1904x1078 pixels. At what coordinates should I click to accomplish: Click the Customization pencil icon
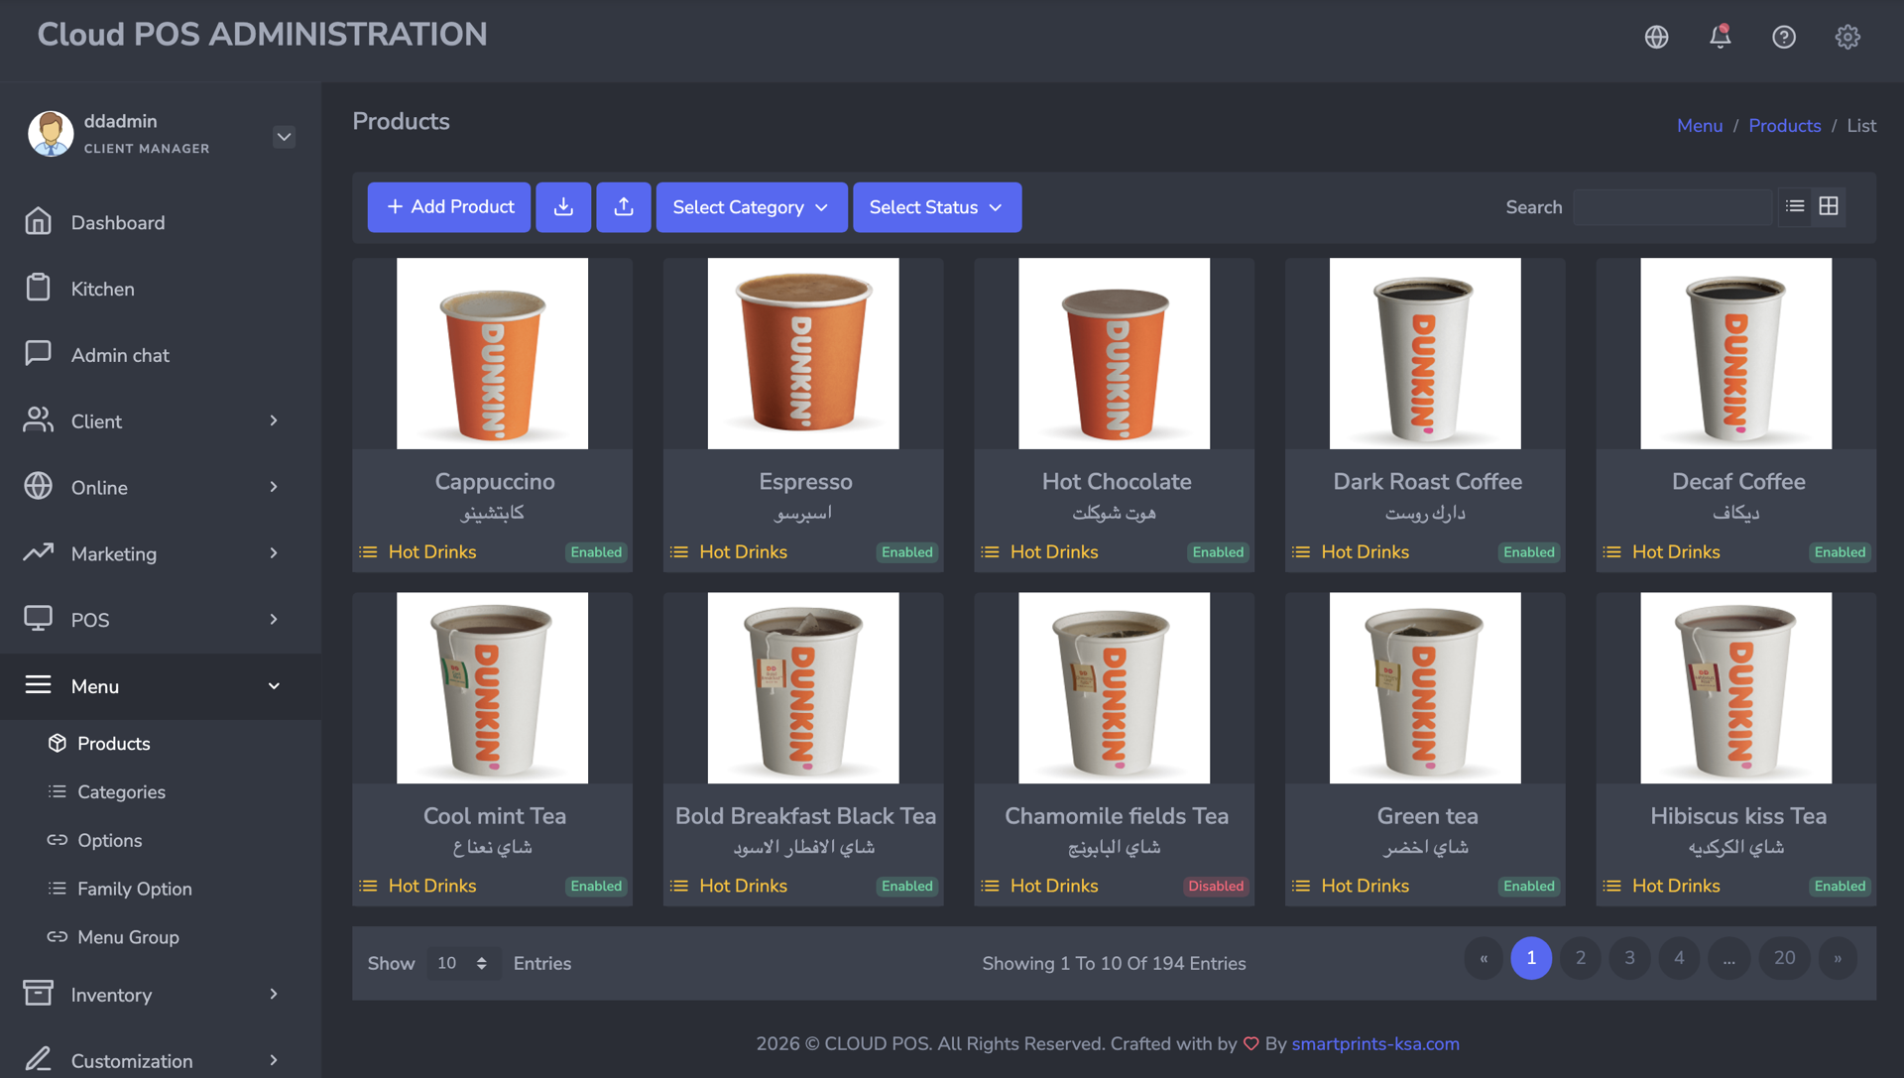38,1059
